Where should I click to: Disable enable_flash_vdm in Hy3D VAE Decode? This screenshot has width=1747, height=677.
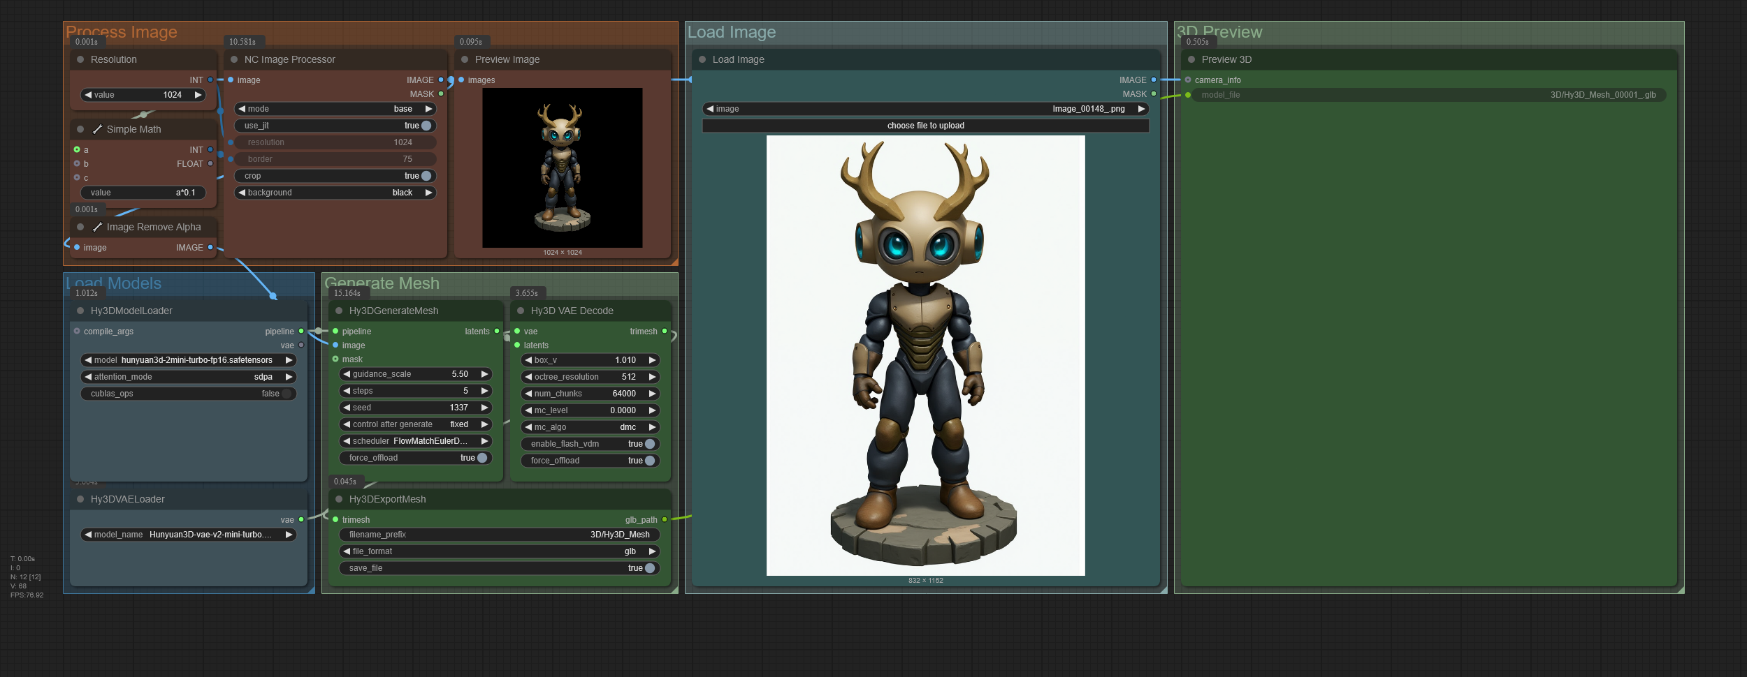649,444
